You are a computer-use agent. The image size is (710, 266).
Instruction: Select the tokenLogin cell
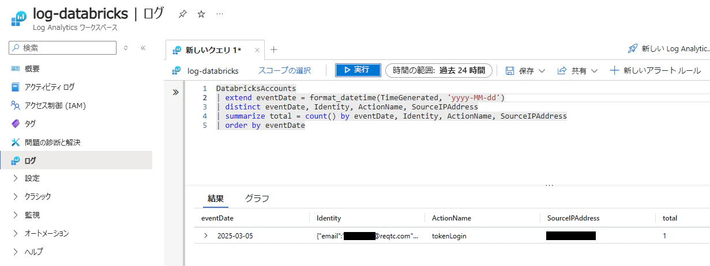pos(449,235)
